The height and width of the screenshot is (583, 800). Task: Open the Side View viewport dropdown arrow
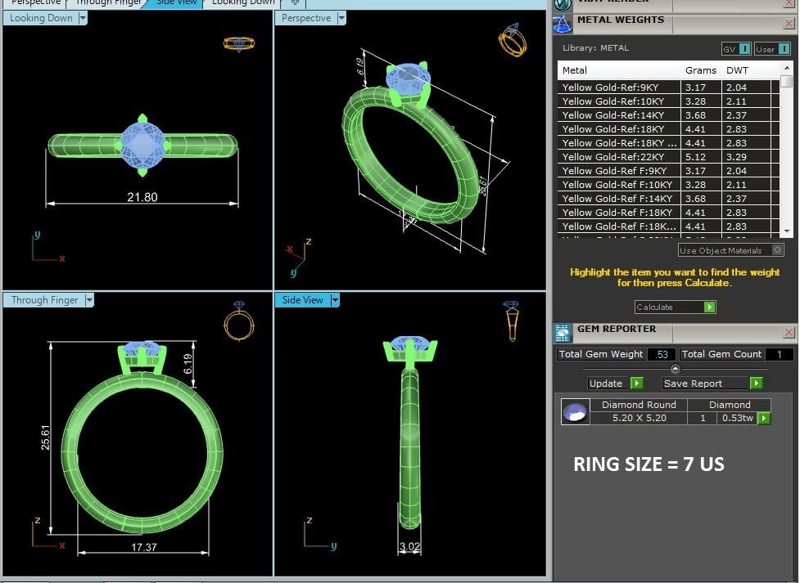(x=334, y=300)
